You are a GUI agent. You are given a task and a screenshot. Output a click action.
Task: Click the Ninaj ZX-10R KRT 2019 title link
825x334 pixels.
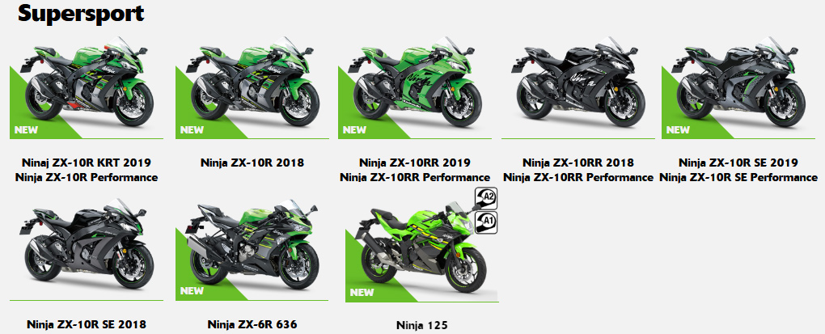(x=87, y=163)
